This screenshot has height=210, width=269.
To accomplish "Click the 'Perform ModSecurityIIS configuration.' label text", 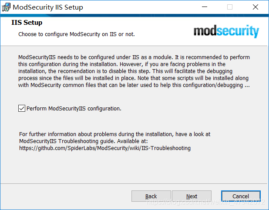I will (74, 108).
